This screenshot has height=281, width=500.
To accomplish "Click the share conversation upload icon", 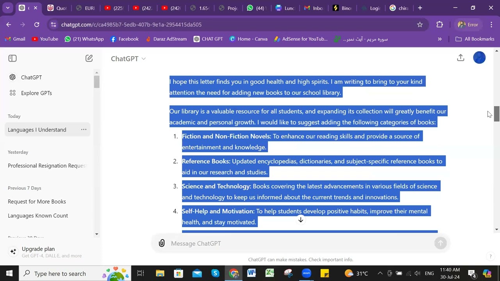I will (461, 58).
